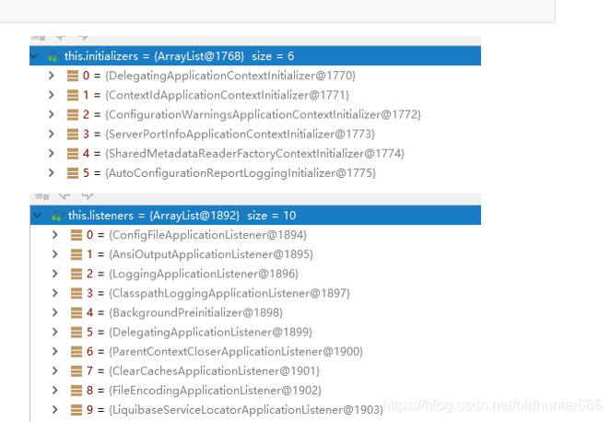Viewport: 611px width, 422px height.
Task: Expand the ClasspathLoggingApplicationListener@1897 entry
Action: click(54, 293)
